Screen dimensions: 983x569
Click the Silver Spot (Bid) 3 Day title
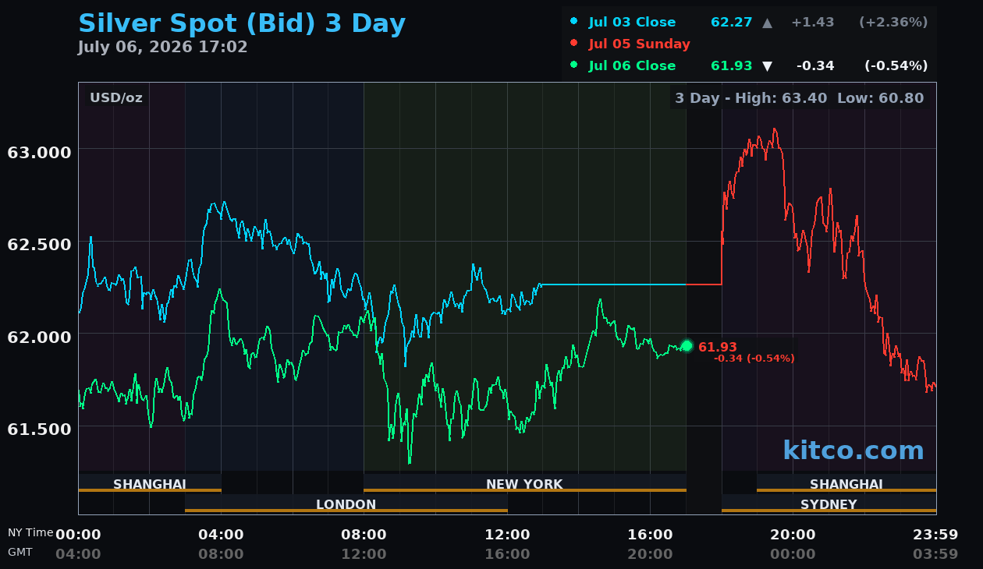tap(242, 23)
